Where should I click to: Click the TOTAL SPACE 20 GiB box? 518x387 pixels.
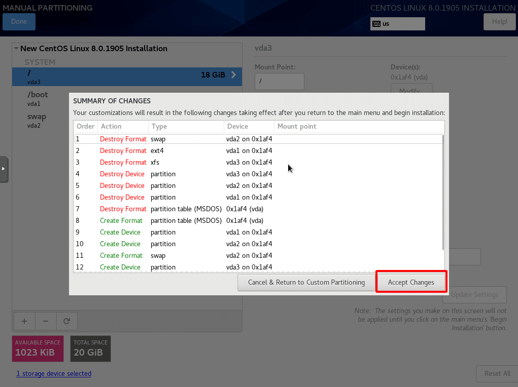click(90, 349)
